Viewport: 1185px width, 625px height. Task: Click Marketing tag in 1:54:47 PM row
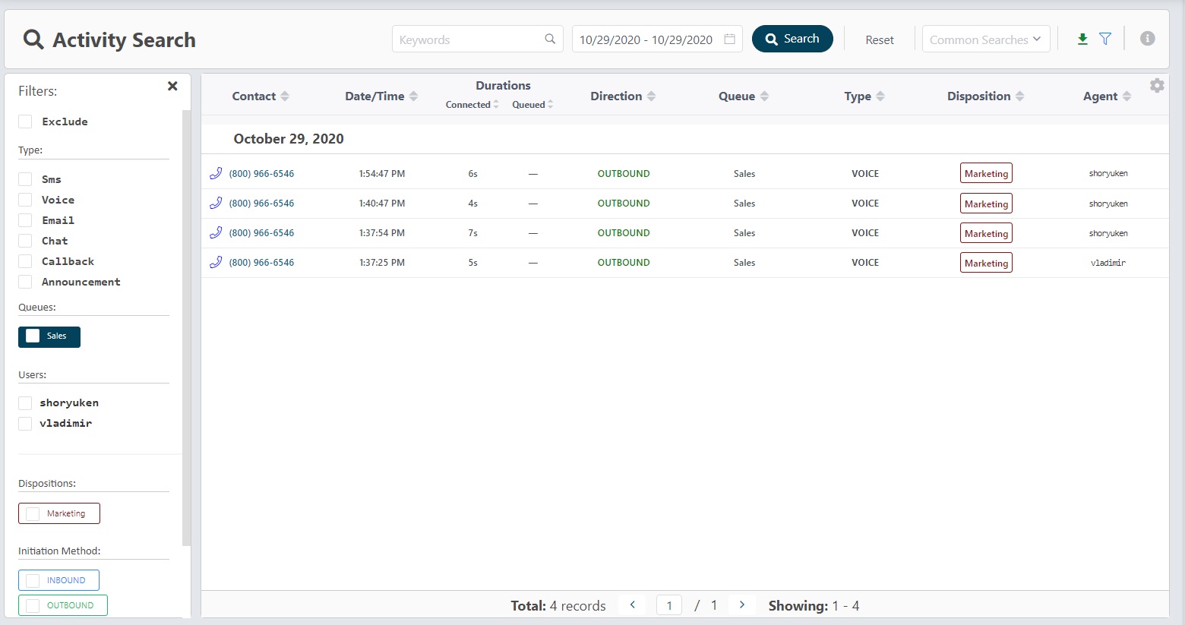(986, 173)
